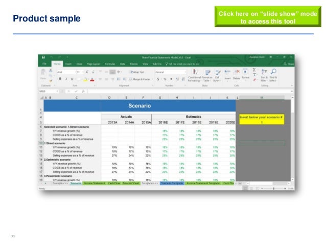Click in the formula bar
The height and width of the screenshot is (245, 326).
[x=189, y=91]
